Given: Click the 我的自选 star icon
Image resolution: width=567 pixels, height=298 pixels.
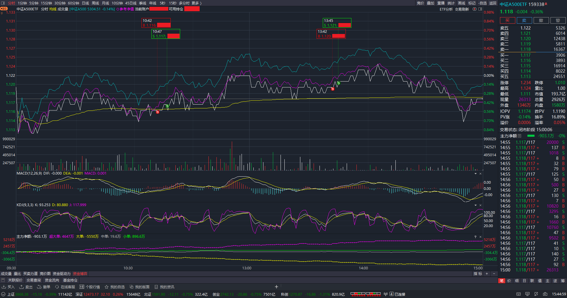Looking at the screenshot, I should tap(107, 287).
